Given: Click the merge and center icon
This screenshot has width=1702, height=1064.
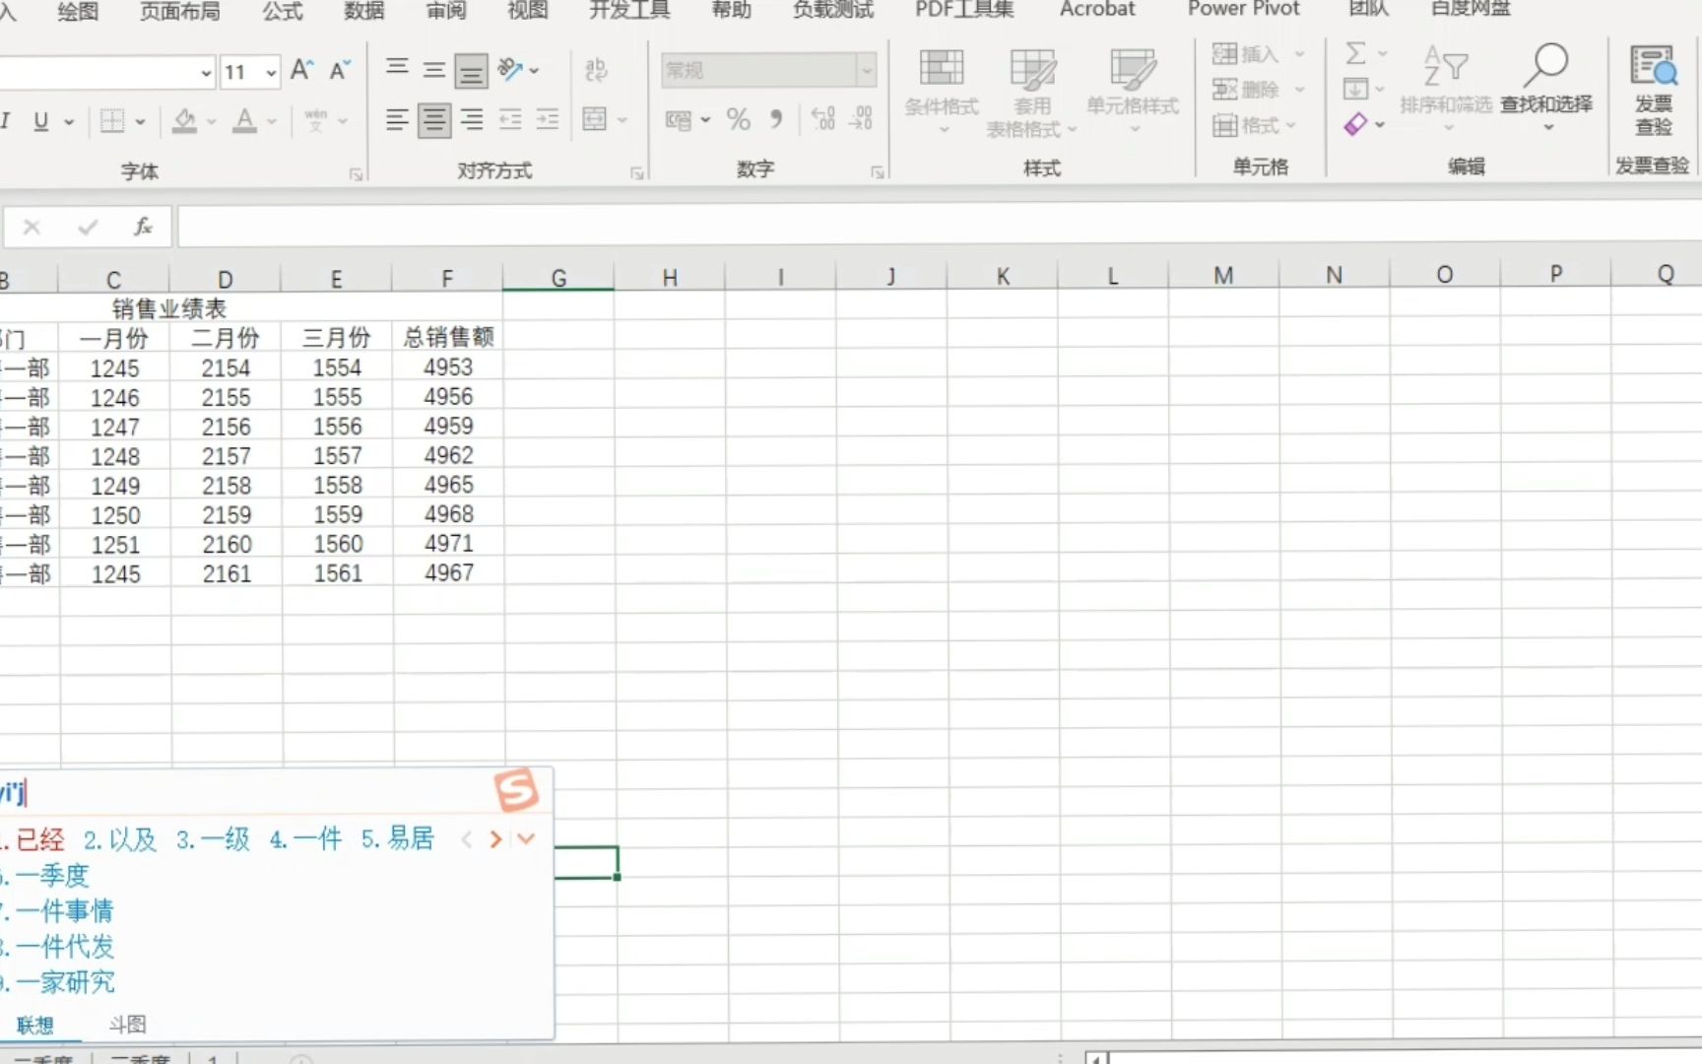Looking at the screenshot, I should click(595, 120).
